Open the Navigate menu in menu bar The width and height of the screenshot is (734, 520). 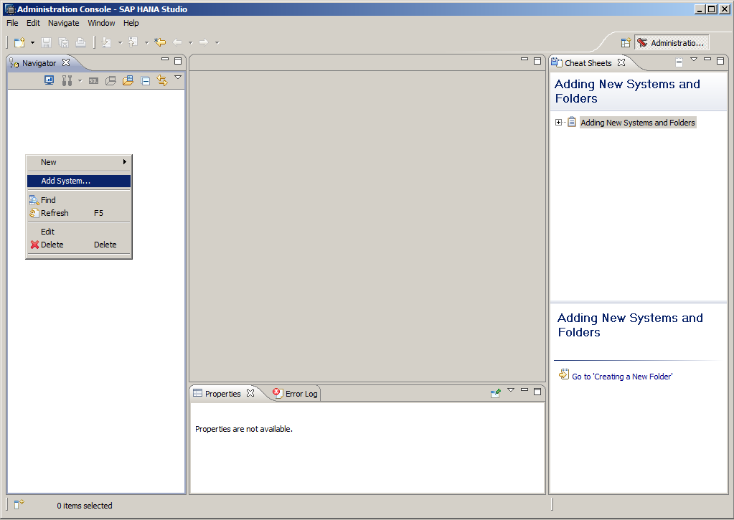(x=63, y=23)
